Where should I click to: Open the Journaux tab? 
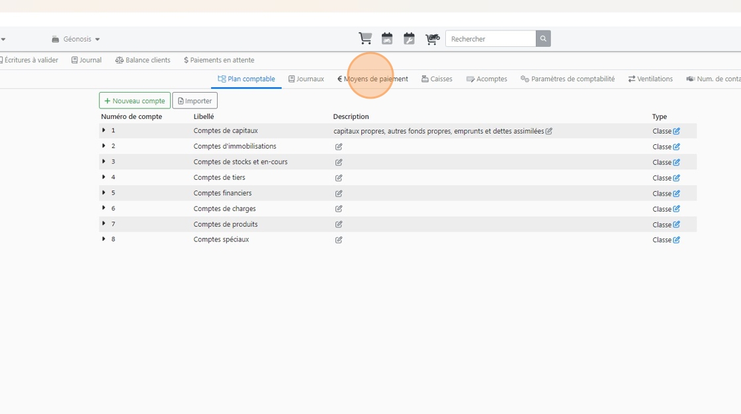306,79
